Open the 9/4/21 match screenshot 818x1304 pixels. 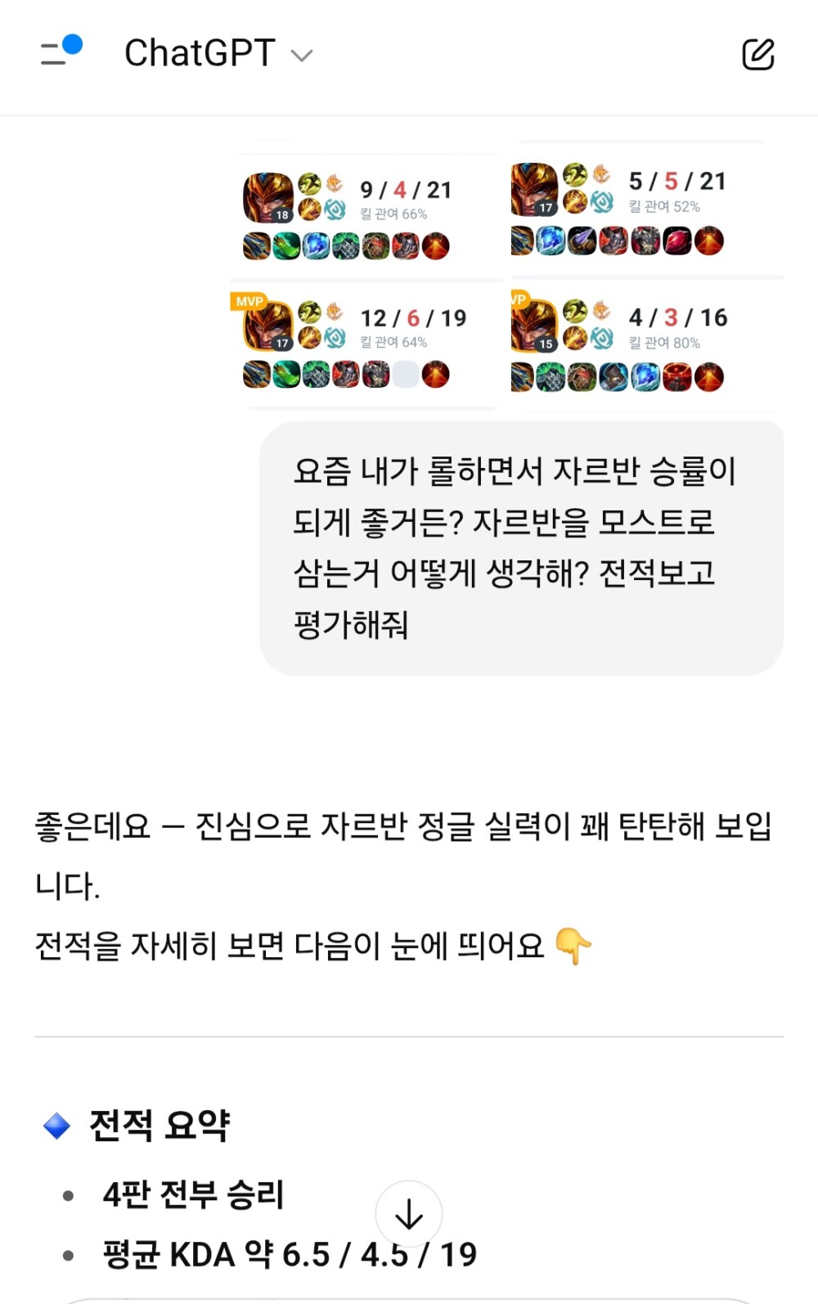coord(366,214)
